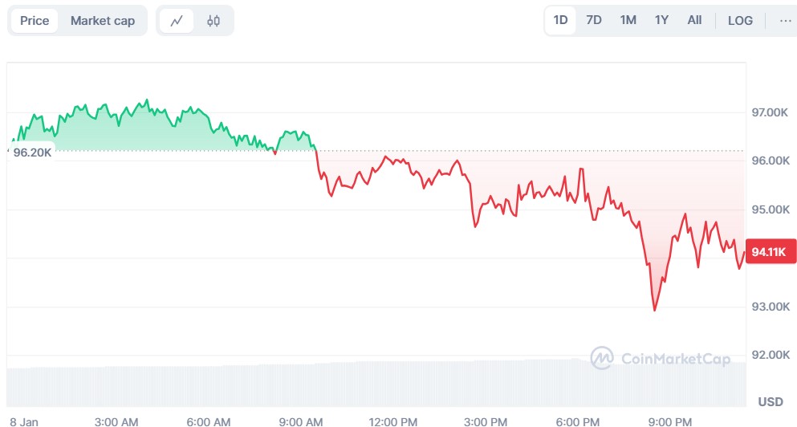Set time range to 1M
This screenshot has height=427, width=797.
[628, 20]
